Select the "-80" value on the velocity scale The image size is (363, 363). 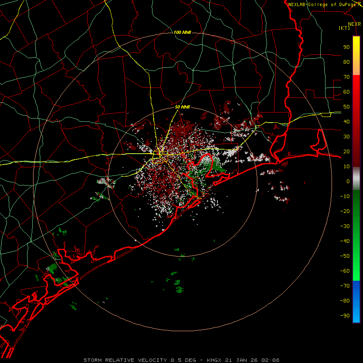[x=345, y=301]
